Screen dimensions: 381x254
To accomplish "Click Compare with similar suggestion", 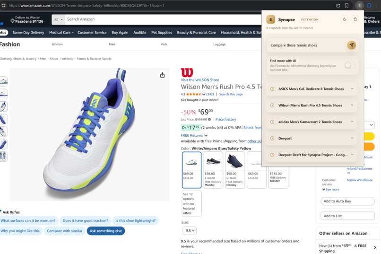I will coord(65,231).
